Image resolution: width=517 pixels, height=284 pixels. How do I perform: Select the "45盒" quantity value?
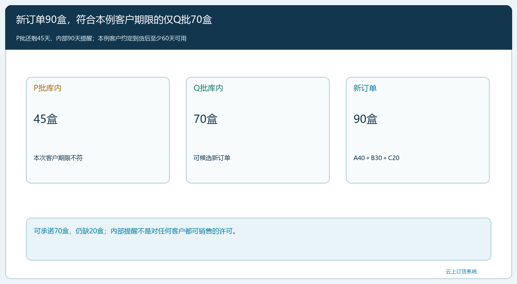(x=46, y=119)
